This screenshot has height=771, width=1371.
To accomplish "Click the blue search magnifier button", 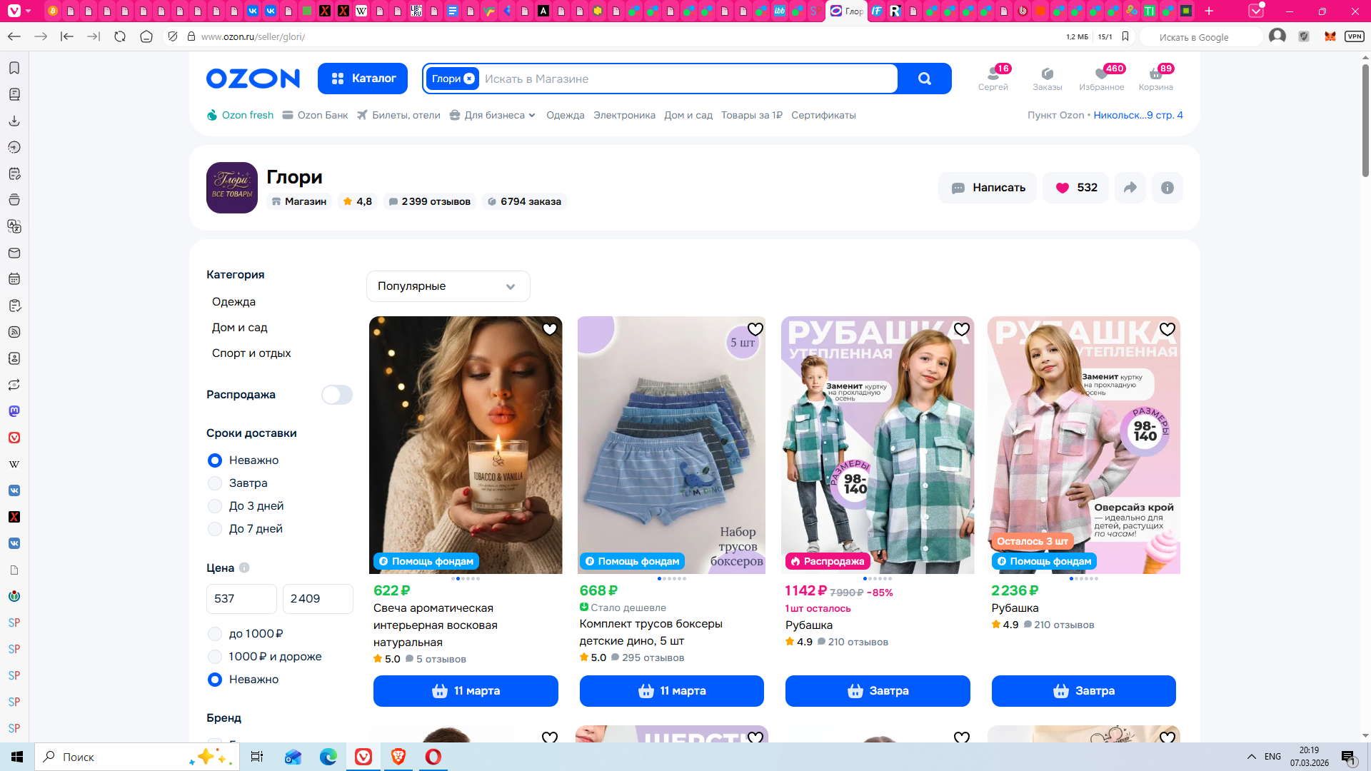I will pos(924,79).
